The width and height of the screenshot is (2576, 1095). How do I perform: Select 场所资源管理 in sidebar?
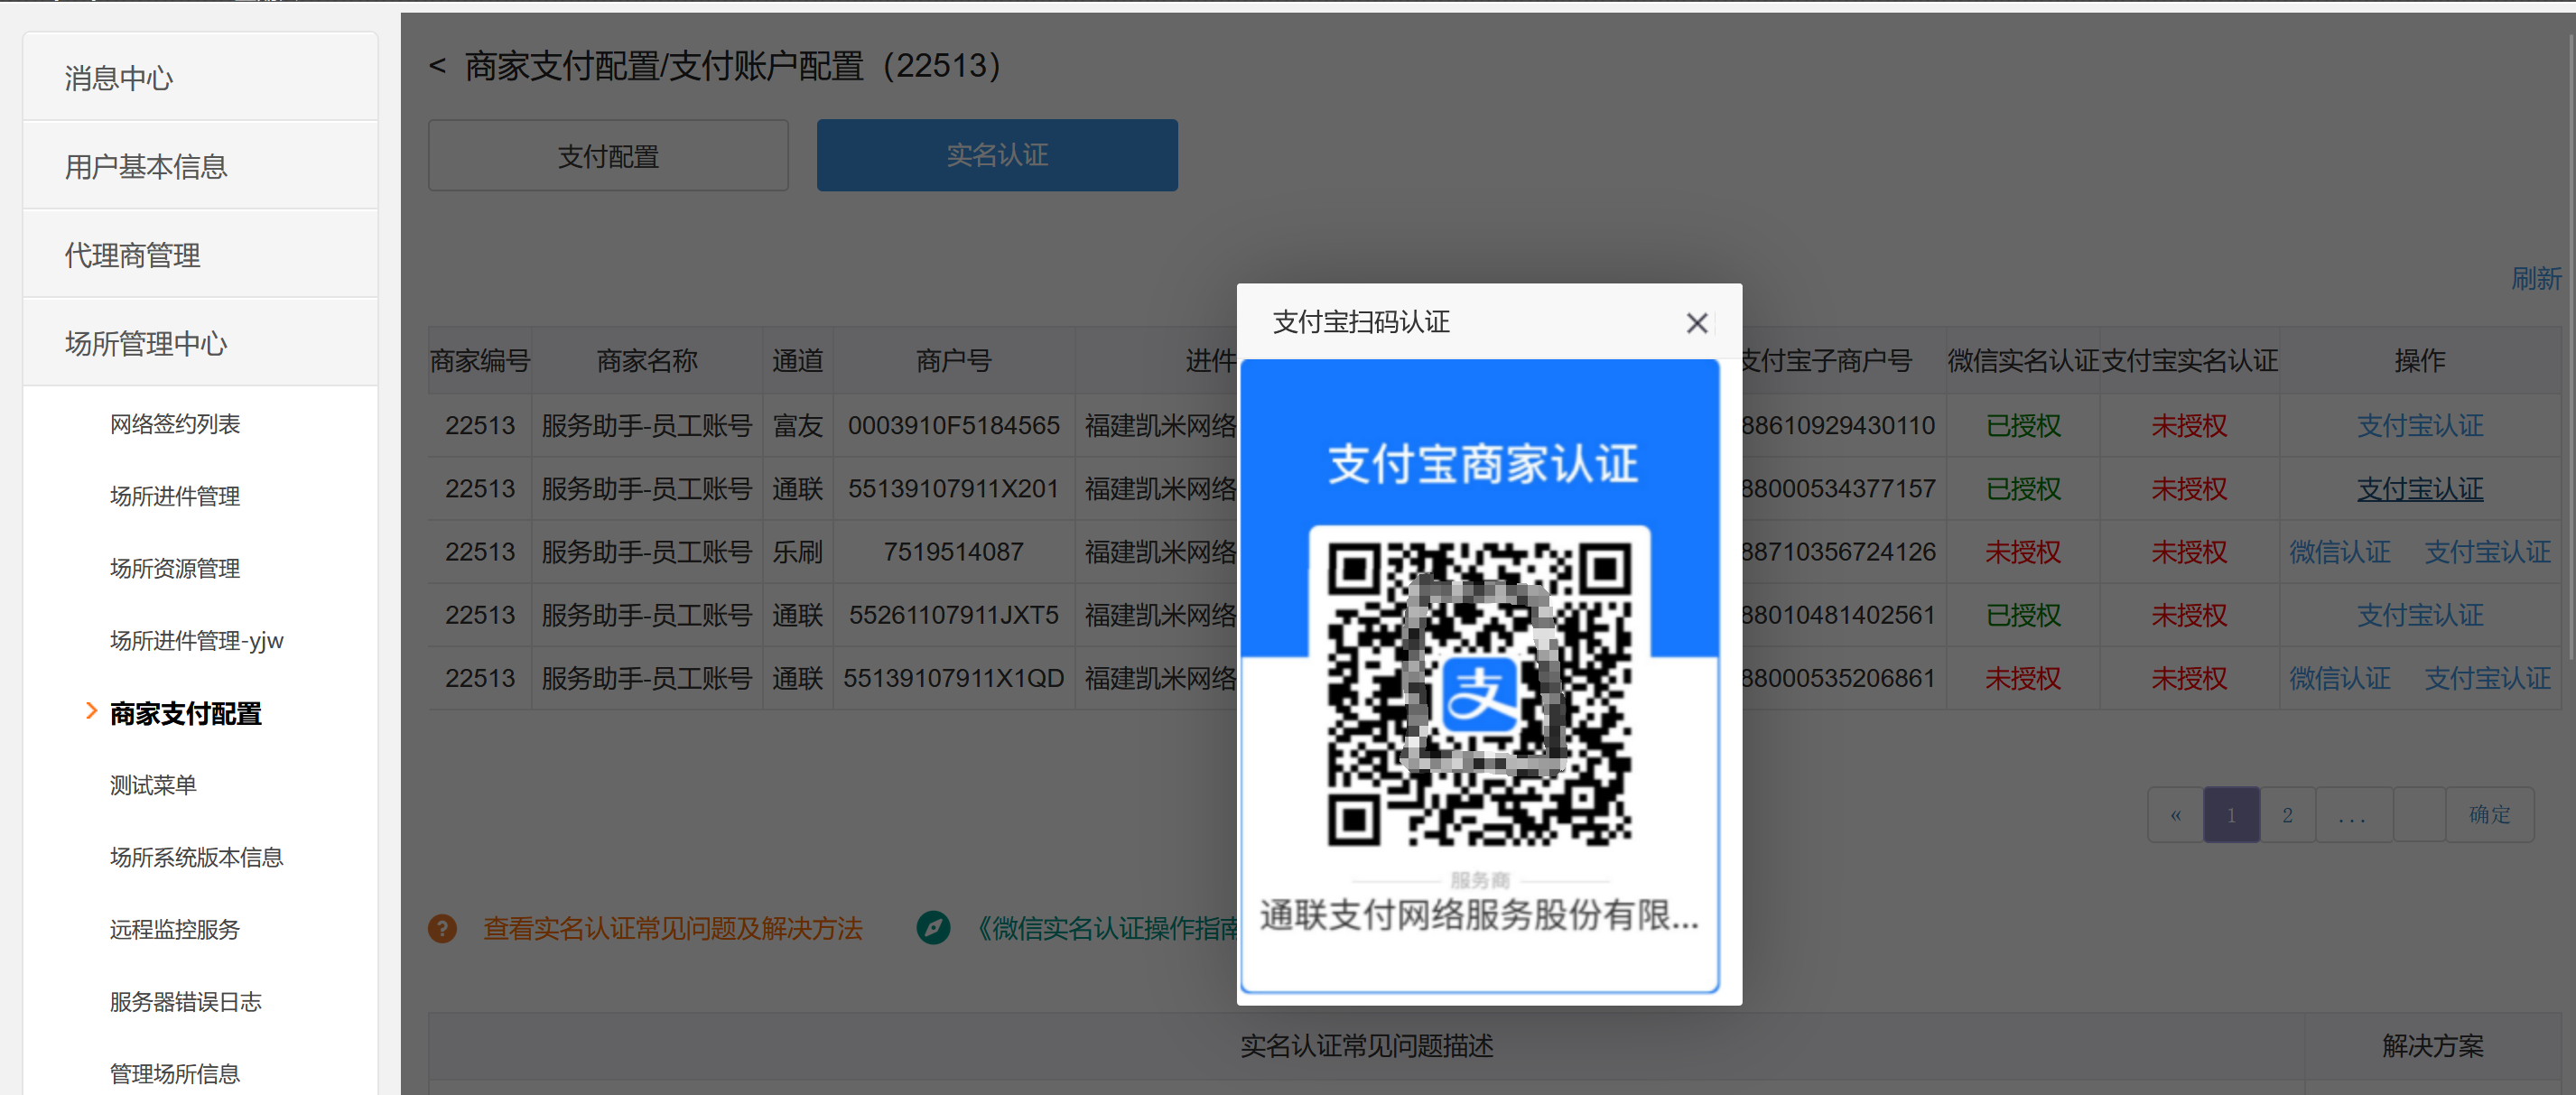coord(175,568)
